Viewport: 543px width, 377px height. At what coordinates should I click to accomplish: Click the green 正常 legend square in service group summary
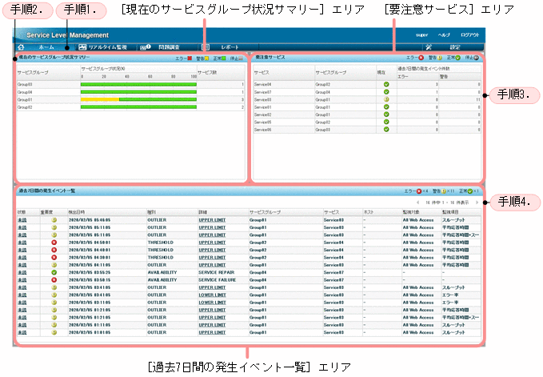tap(224, 58)
